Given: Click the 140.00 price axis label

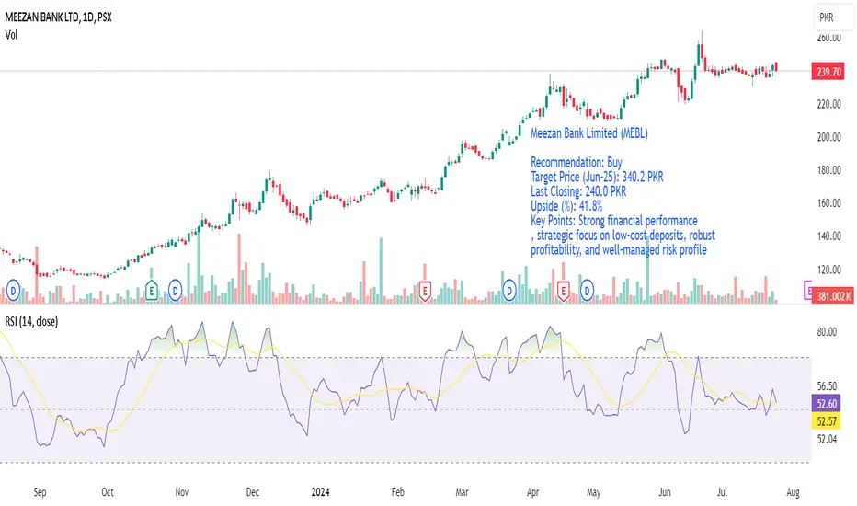Looking at the screenshot, I should (x=828, y=236).
